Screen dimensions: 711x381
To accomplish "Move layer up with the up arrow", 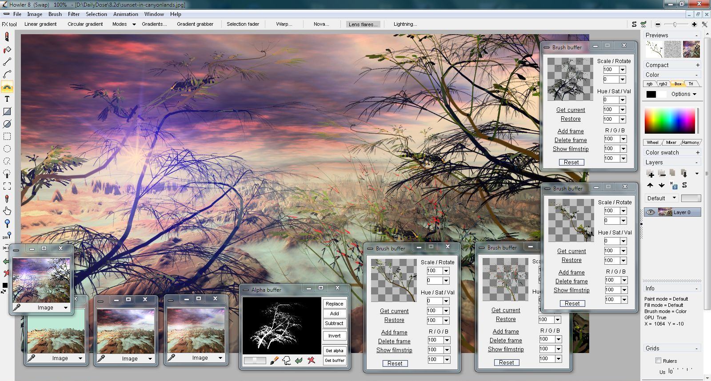I will (650, 185).
